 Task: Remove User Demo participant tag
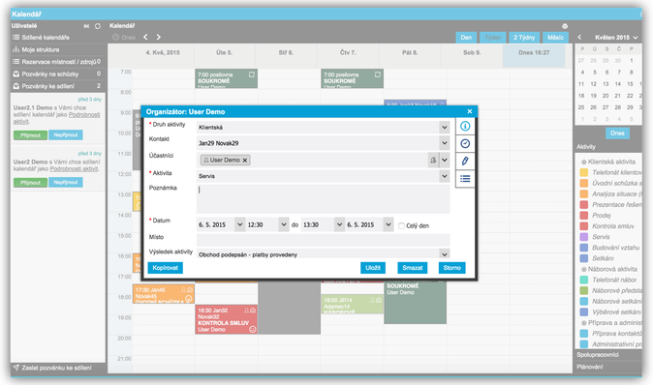click(245, 160)
